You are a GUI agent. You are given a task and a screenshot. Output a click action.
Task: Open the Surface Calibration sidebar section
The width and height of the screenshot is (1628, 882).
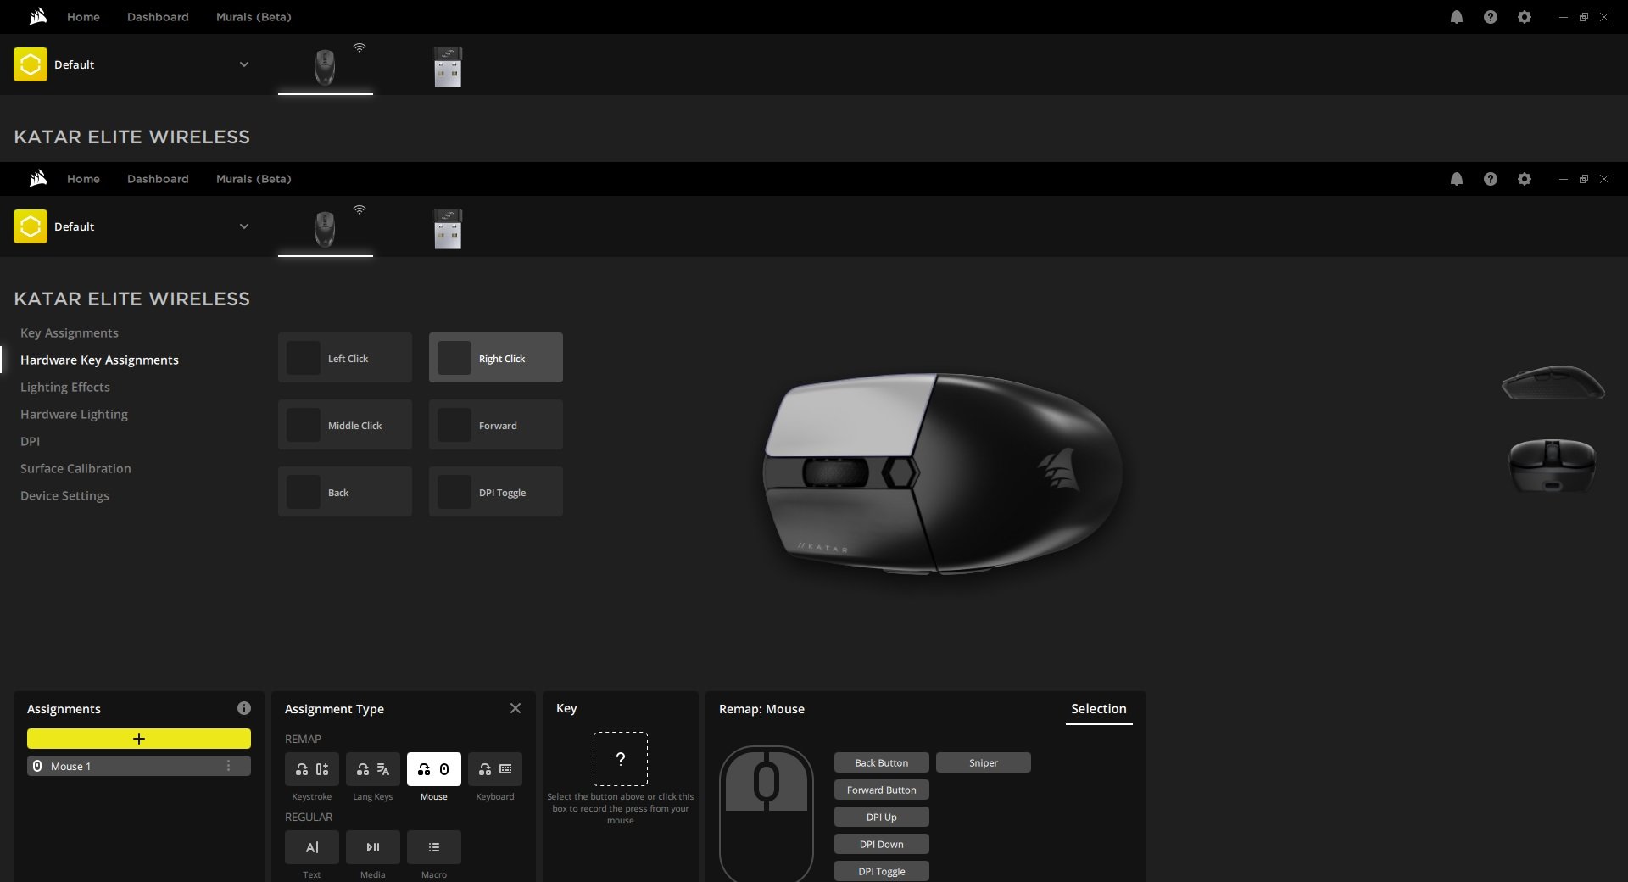pos(75,468)
